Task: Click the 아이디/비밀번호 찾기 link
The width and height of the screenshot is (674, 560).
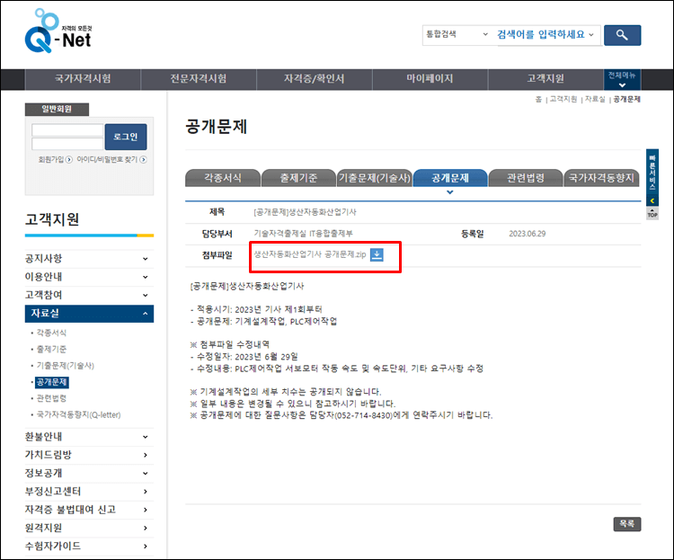Action: [x=107, y=160]
